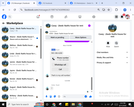
Task: Open a new Chrome tab
Action: [x=102, y=3]
